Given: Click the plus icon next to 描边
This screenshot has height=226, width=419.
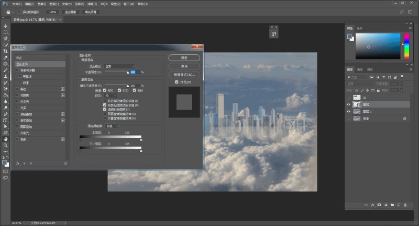Looking at the screenshot, I should [63, 89].
